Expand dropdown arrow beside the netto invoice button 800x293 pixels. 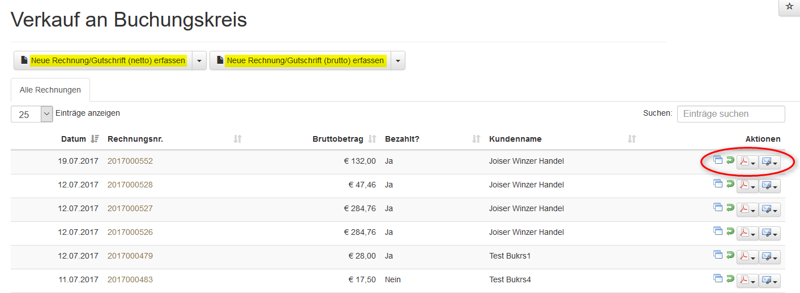pyautogui.click(x=199, y=60)
